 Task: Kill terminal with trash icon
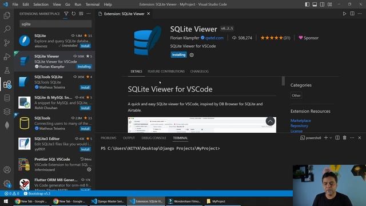[x=344, y=138]
